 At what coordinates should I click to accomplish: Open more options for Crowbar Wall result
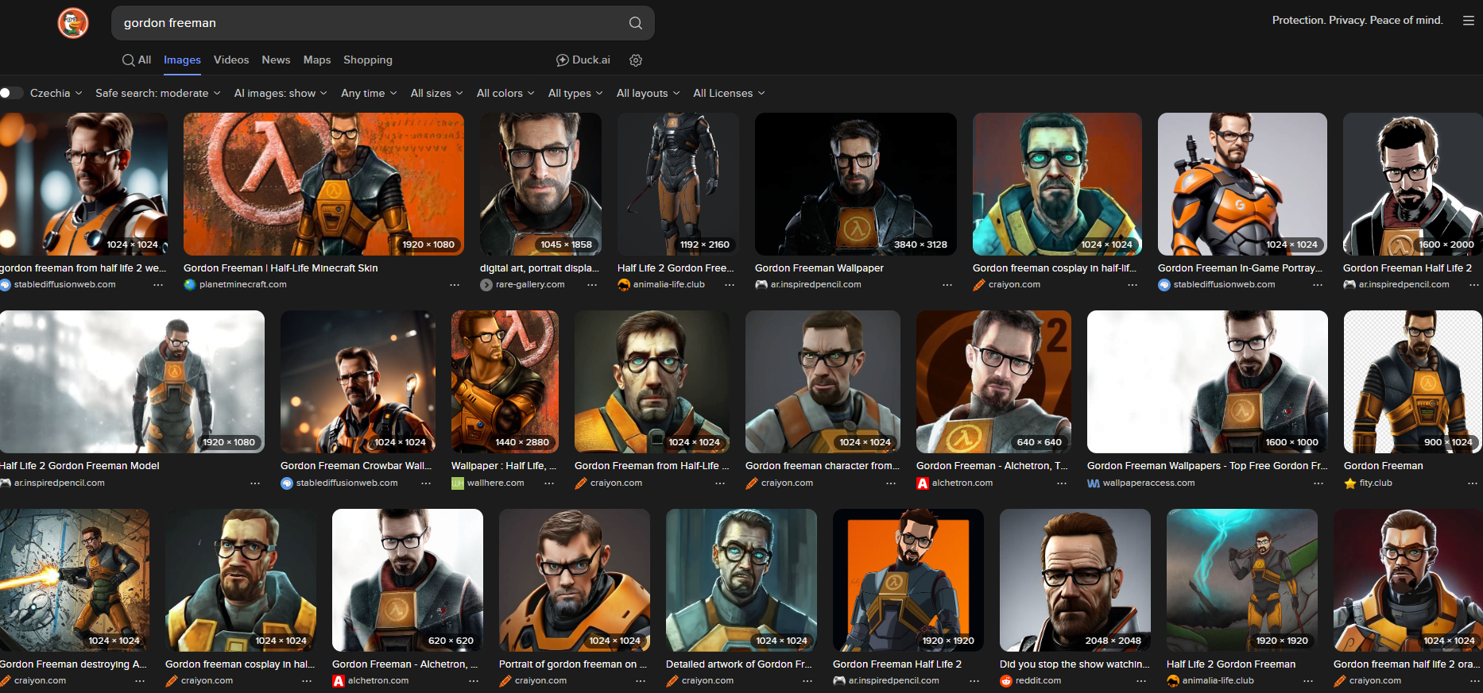click(426, 483)
